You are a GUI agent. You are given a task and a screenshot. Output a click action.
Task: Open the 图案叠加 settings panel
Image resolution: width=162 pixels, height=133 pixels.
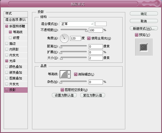click(15, 78)
